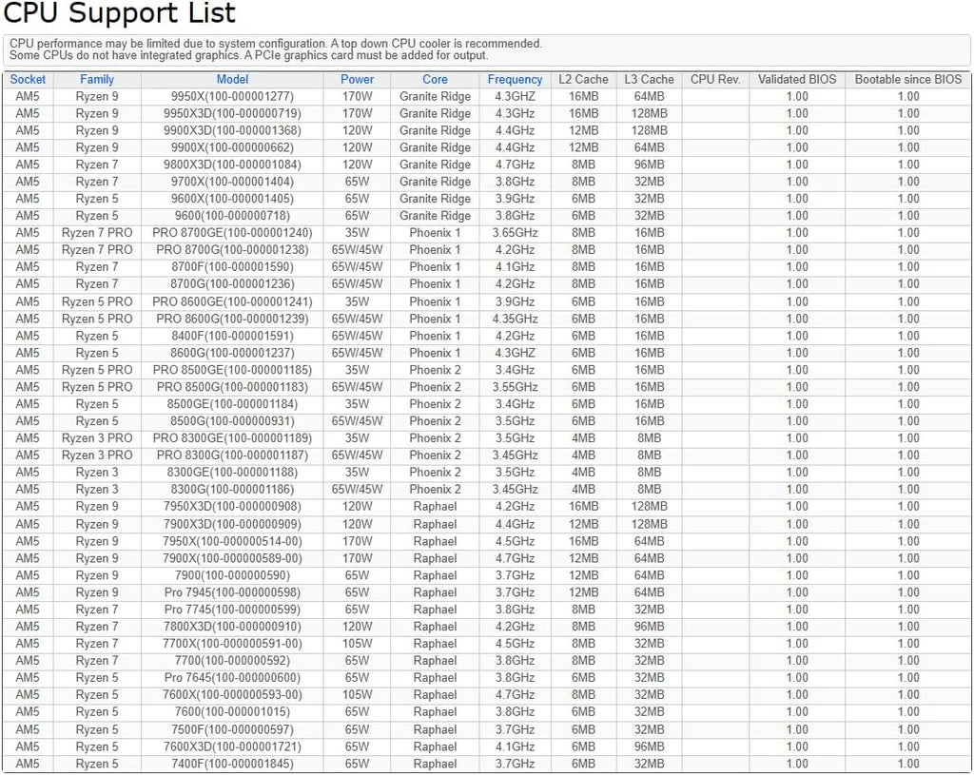Select the 7950X(100-000000514-00) model cell

(232, 541)
